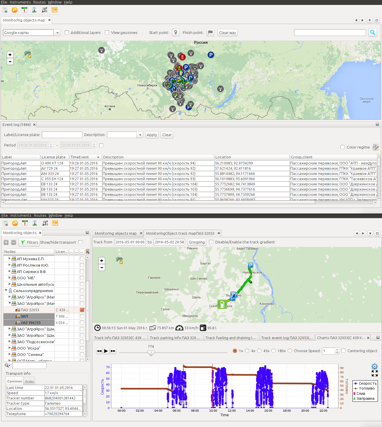Click the Start point marker icon
Image resolution: width=382 pixels, height=427 pixels.
coord(176,32)
